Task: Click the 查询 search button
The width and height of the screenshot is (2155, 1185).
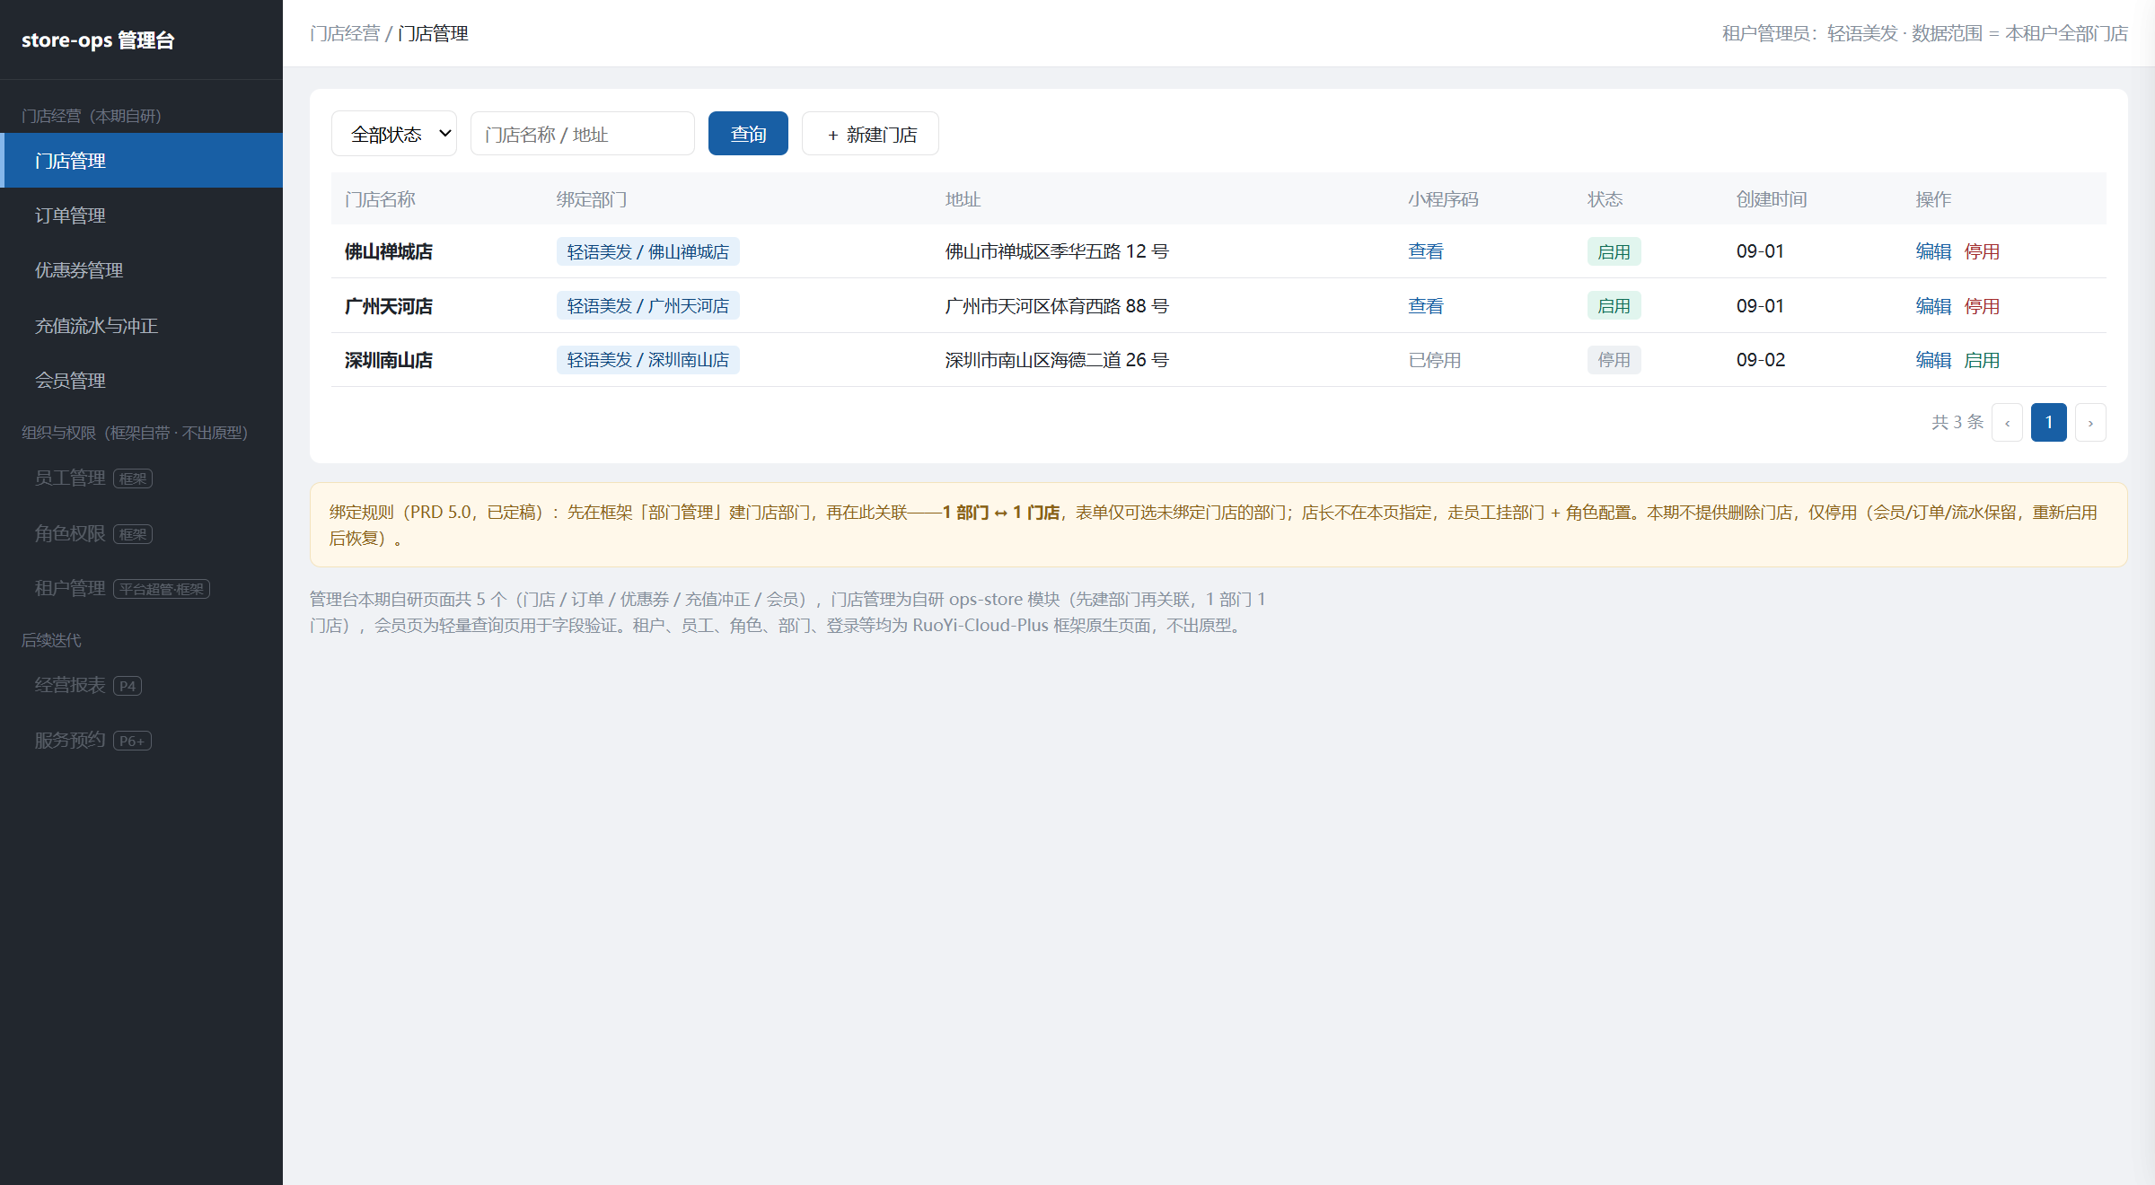Action: (748, 134)
